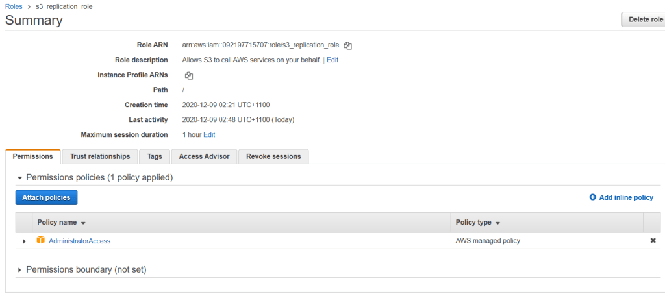Edit the maximum session duration

coord(209,135)
